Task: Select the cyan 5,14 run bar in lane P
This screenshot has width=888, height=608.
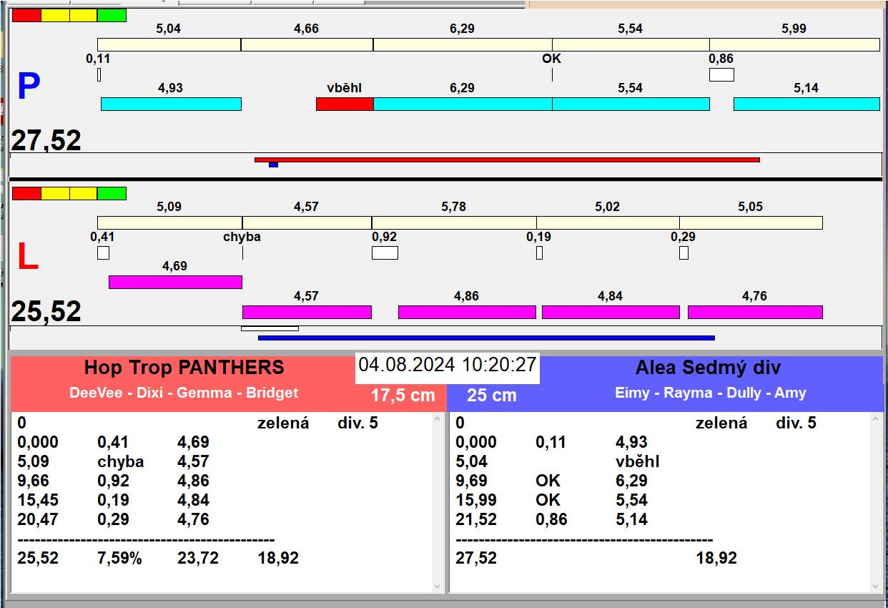Action: point(806,104)
